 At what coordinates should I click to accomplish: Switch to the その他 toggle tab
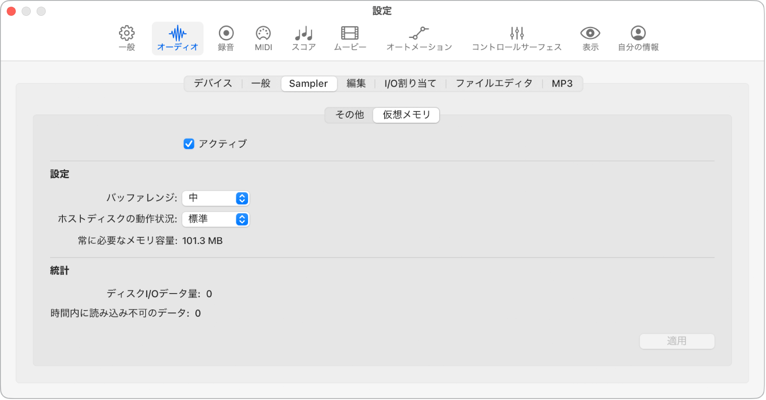click(x=348, y=115)
